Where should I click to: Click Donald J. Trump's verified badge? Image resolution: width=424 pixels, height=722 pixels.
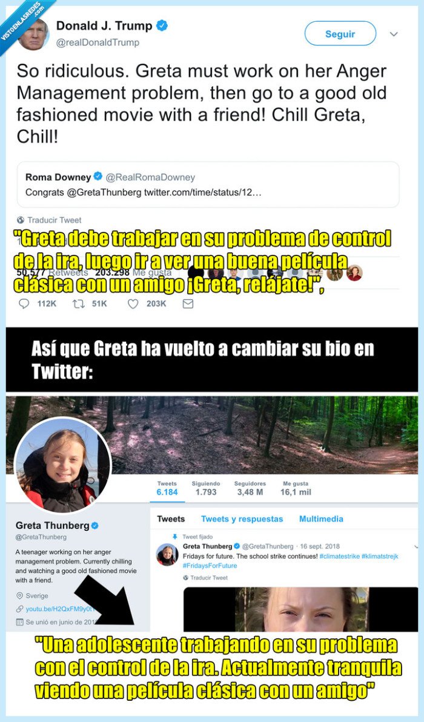tap(162, 25)
